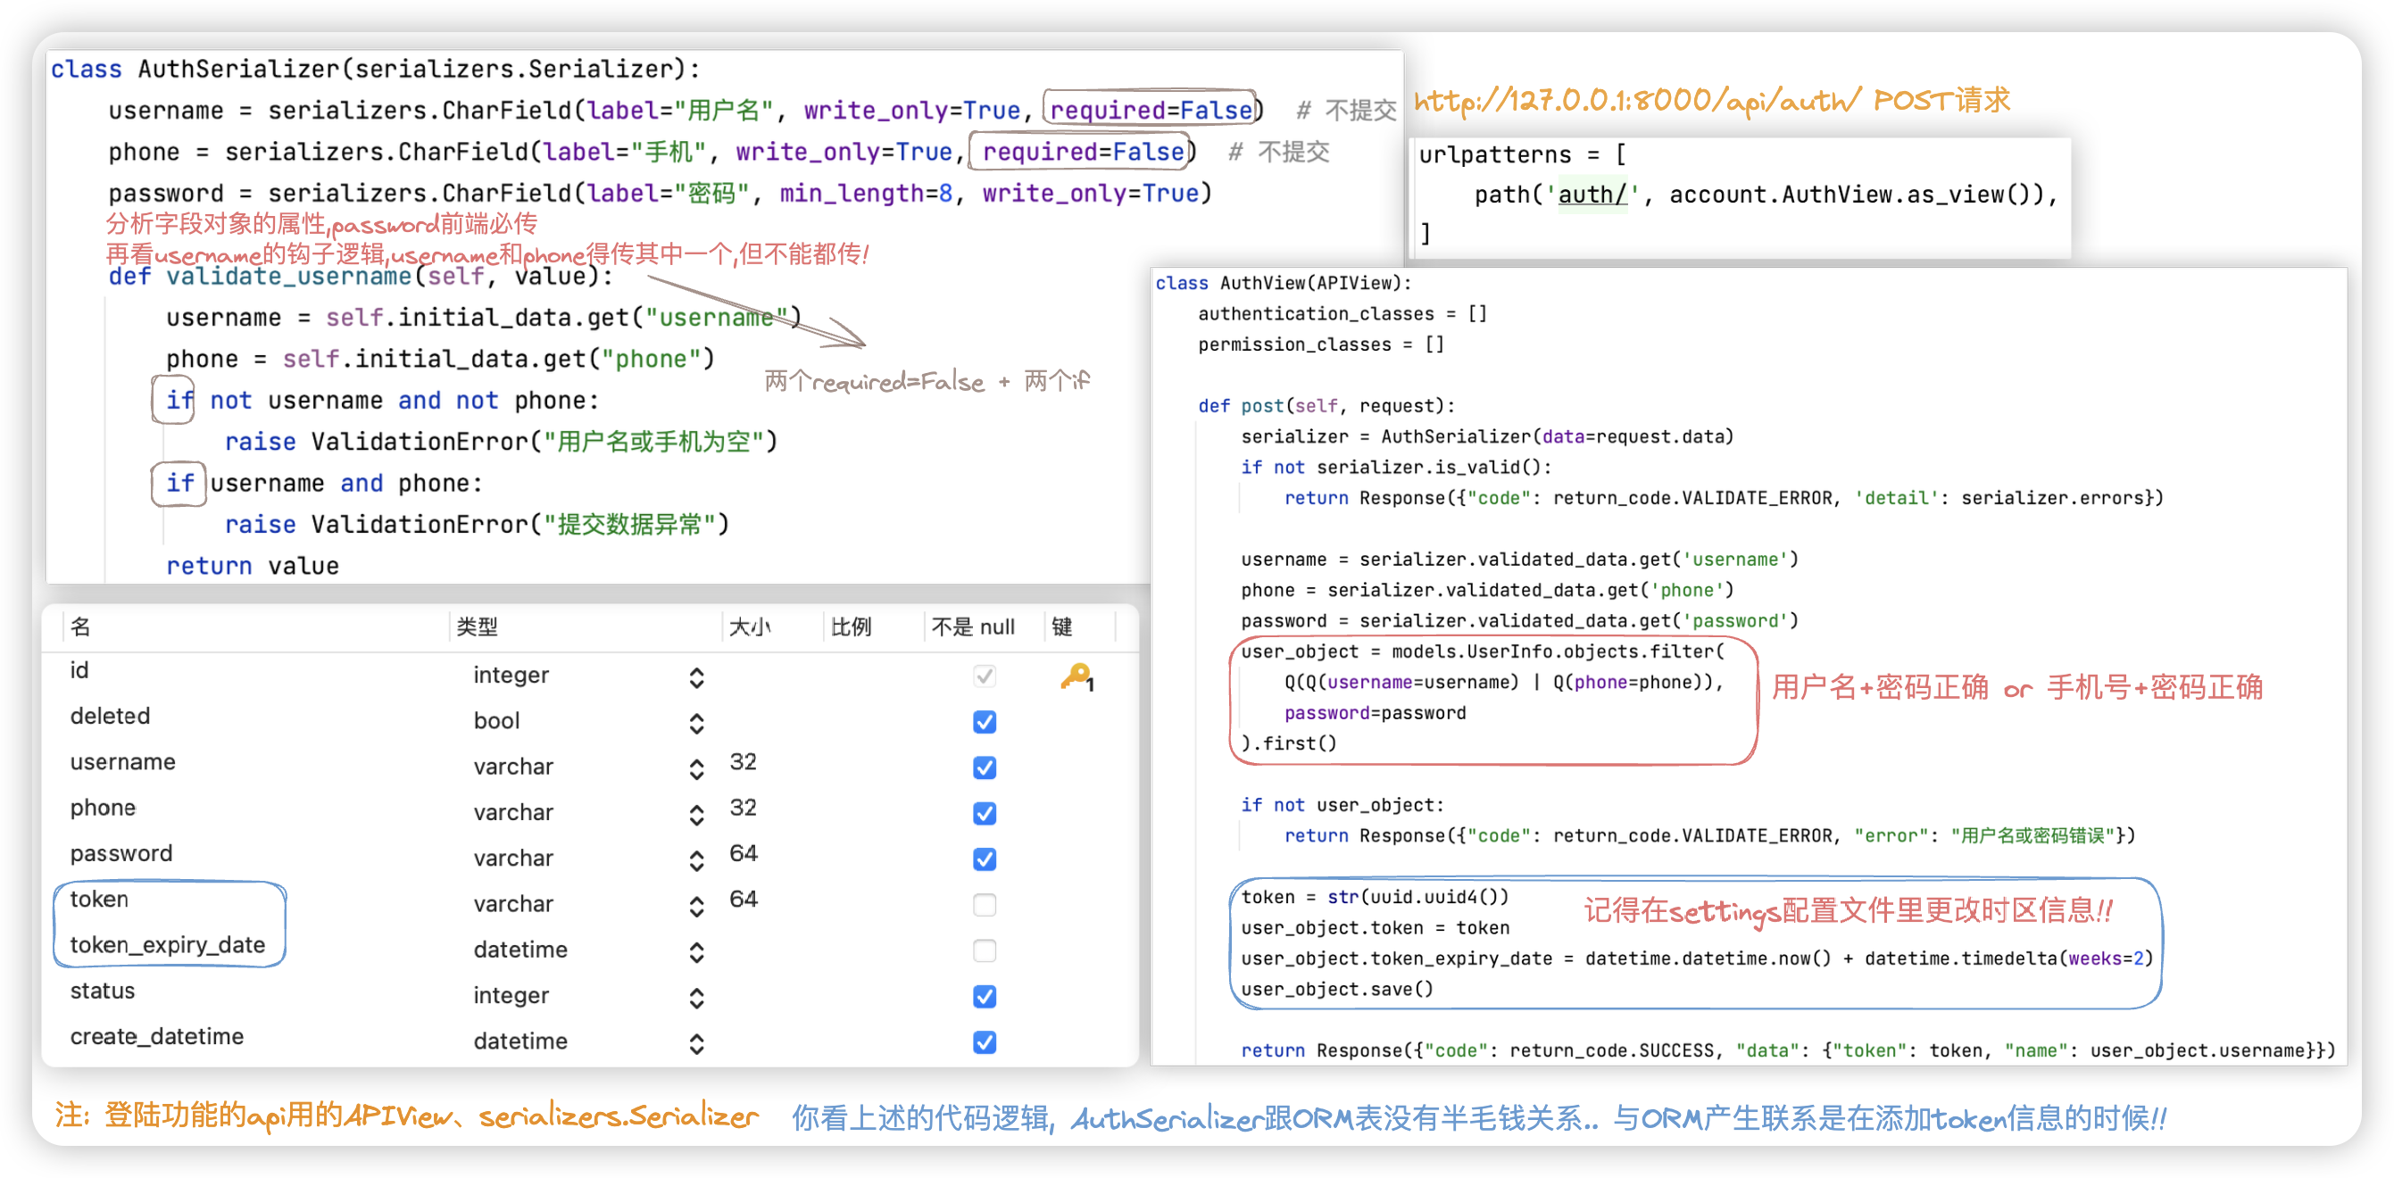This screenshot has width=2394, height=1178.
Task: Toggle the not-null checkbox for status
Action: pyautogui.click(x=985, y=996)
